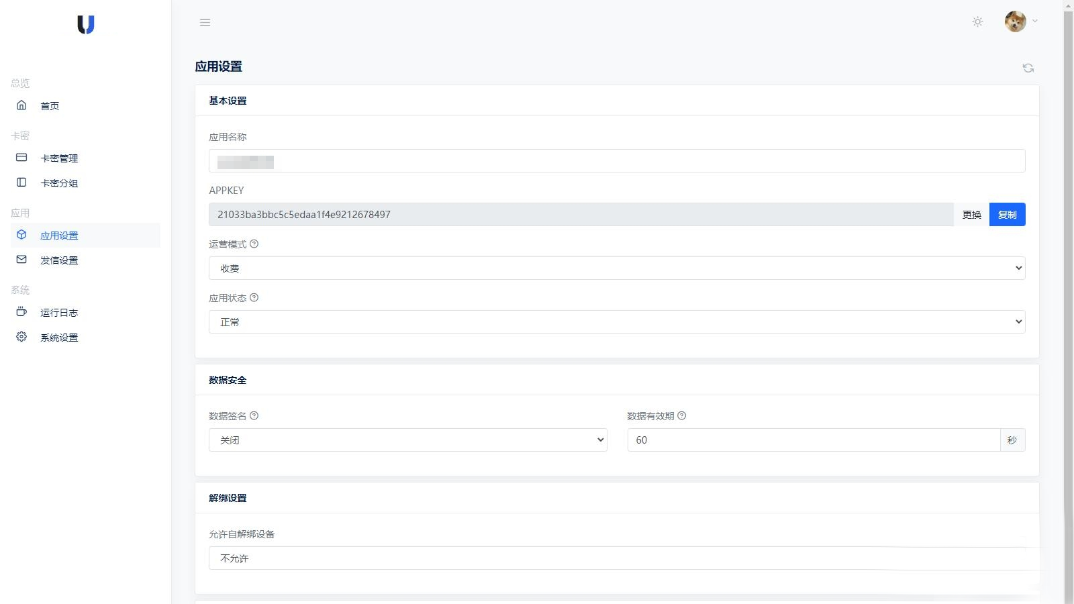
Task: Switch theme with the sun icon
Action: tap(977, 21)
